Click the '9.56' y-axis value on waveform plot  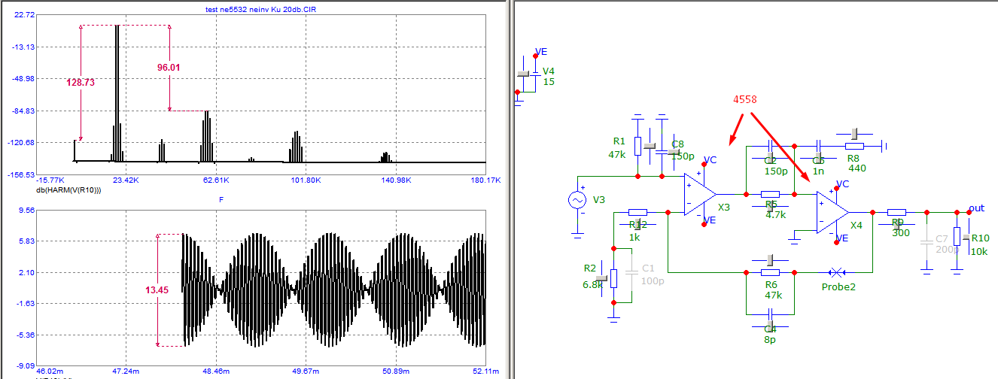coord(26,211)
